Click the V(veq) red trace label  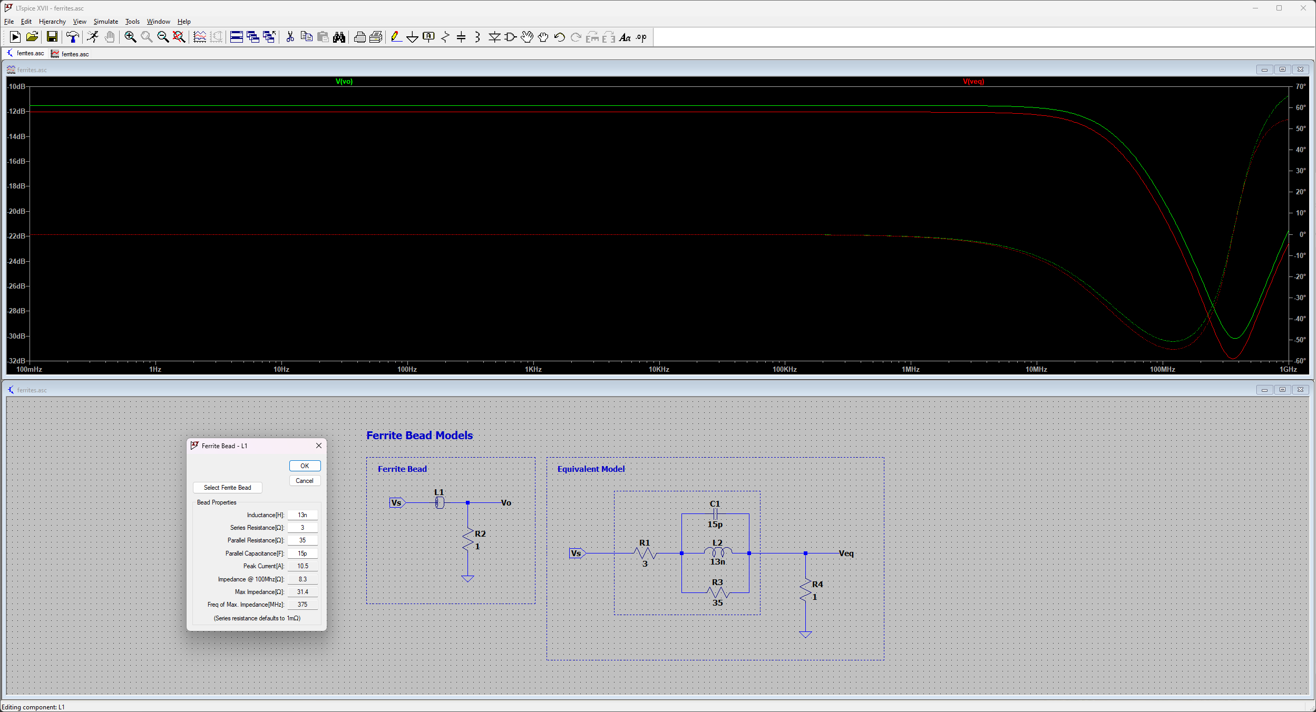coord(973,82)
